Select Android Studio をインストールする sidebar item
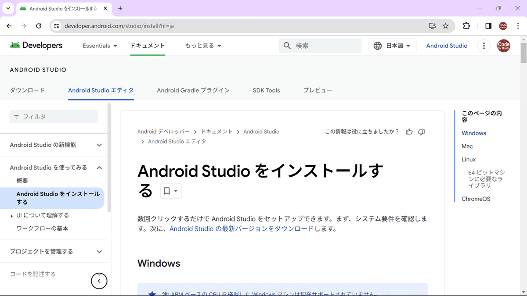Image resolution: width=527 pixels, height=296 pixels. point(52,198)
